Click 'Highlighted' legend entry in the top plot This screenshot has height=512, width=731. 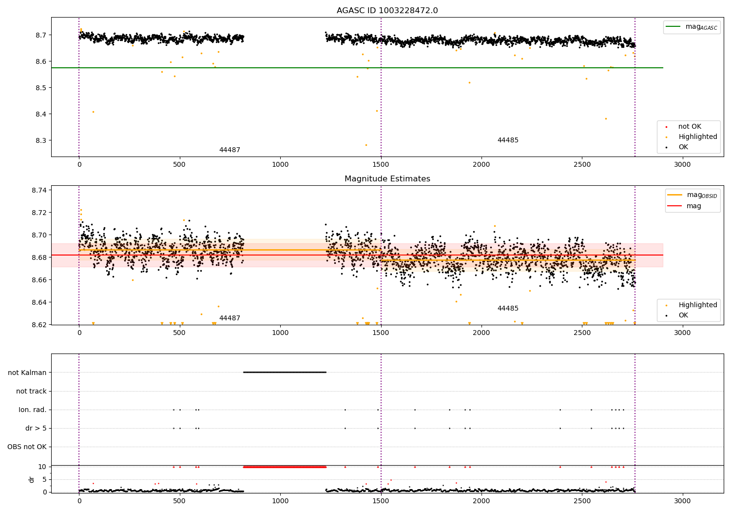[x=692, y=137]
